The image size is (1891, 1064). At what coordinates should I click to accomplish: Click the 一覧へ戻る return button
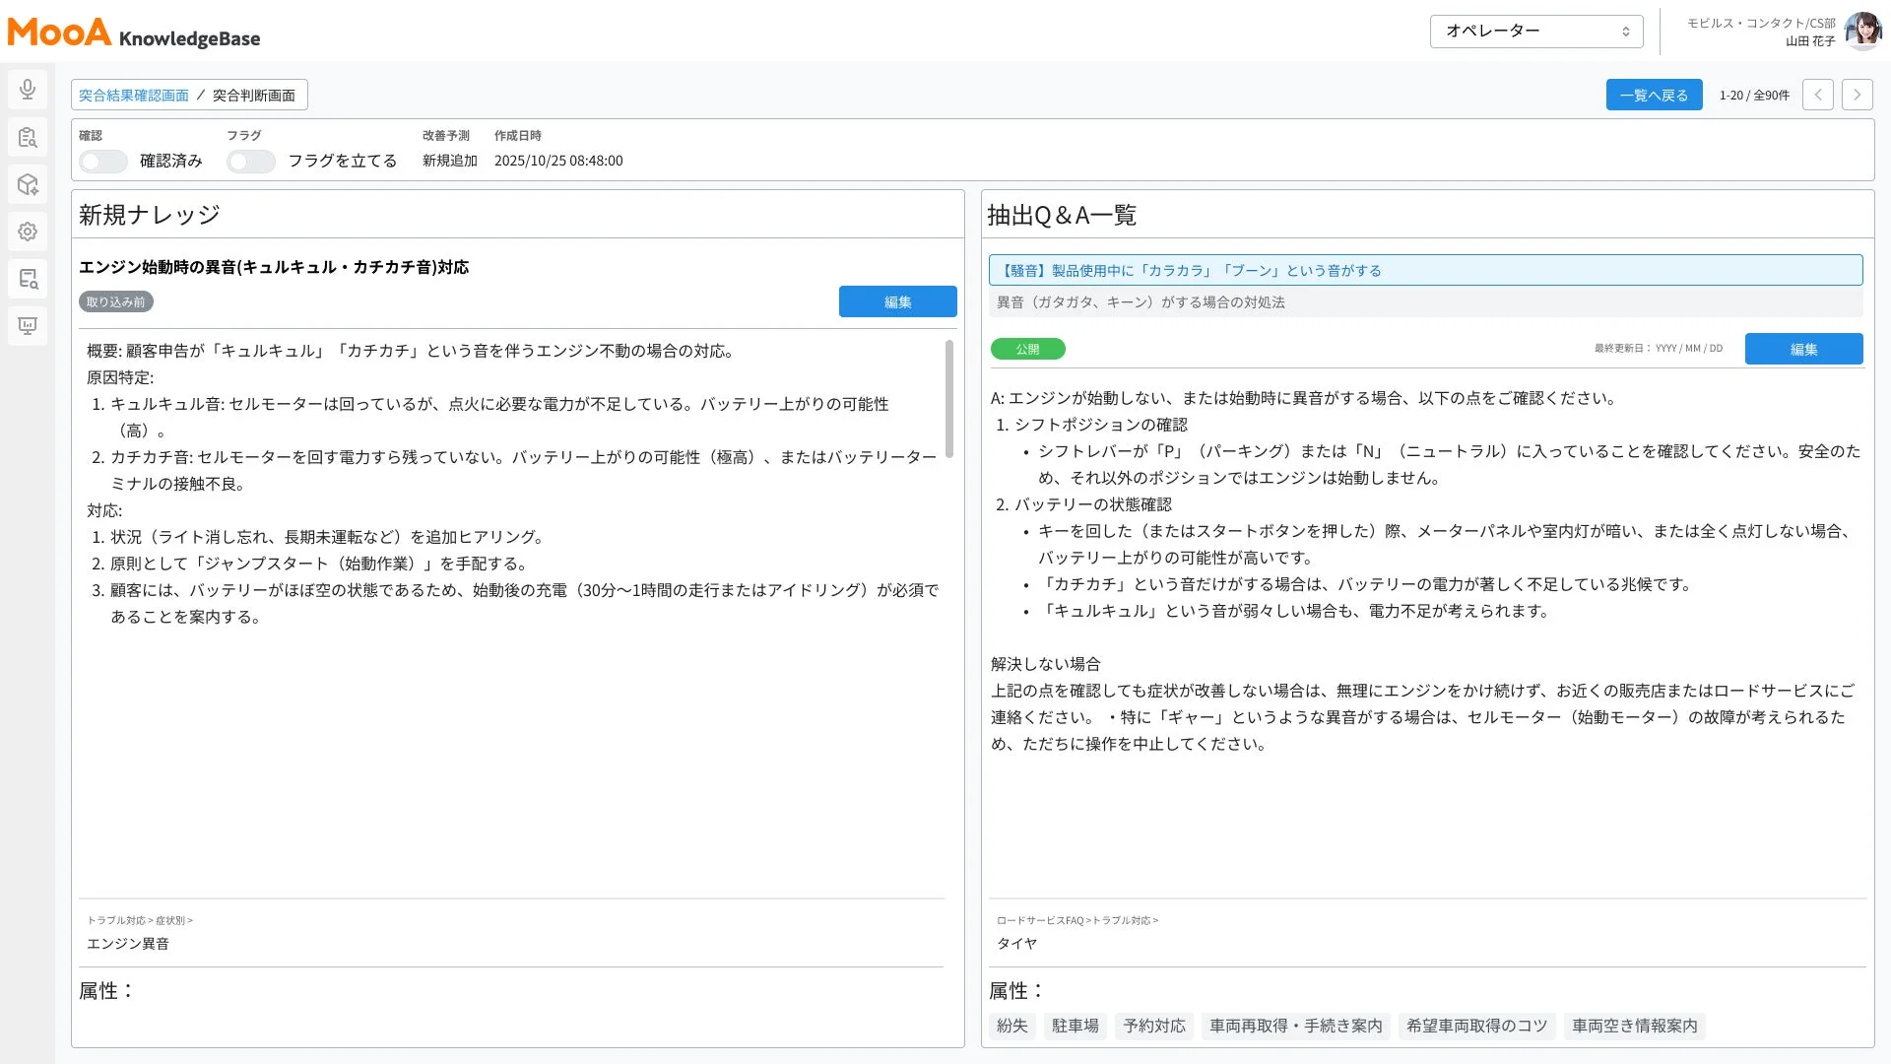pos(1654,94)
